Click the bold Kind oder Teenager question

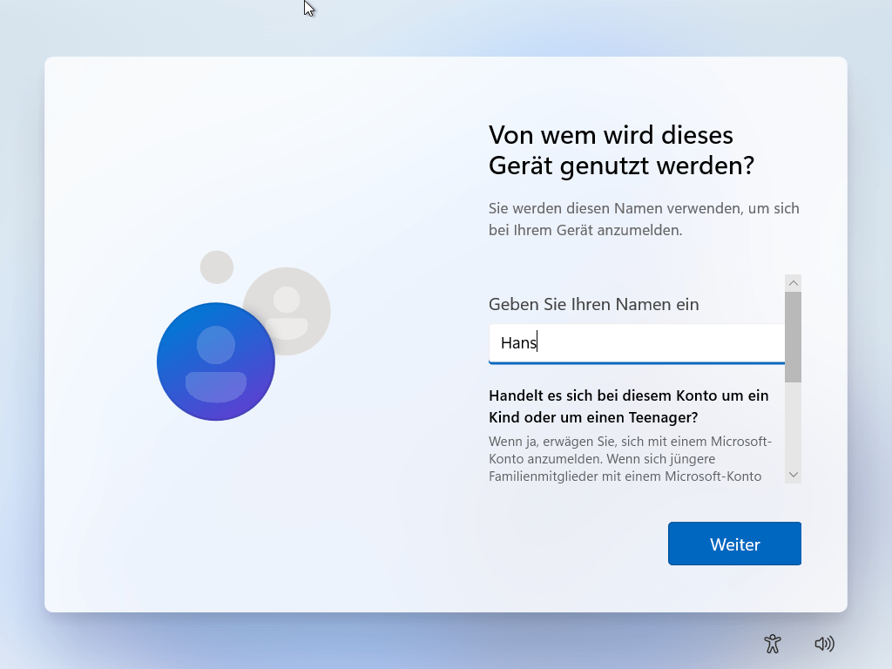[628, 406]
